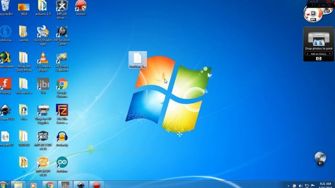Select the Shop for HP Supplies shortcut
335x188 pixels.
coord(43,114)
